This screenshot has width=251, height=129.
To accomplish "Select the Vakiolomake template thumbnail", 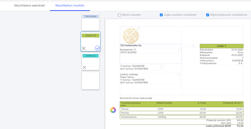I will pos(91,22).
